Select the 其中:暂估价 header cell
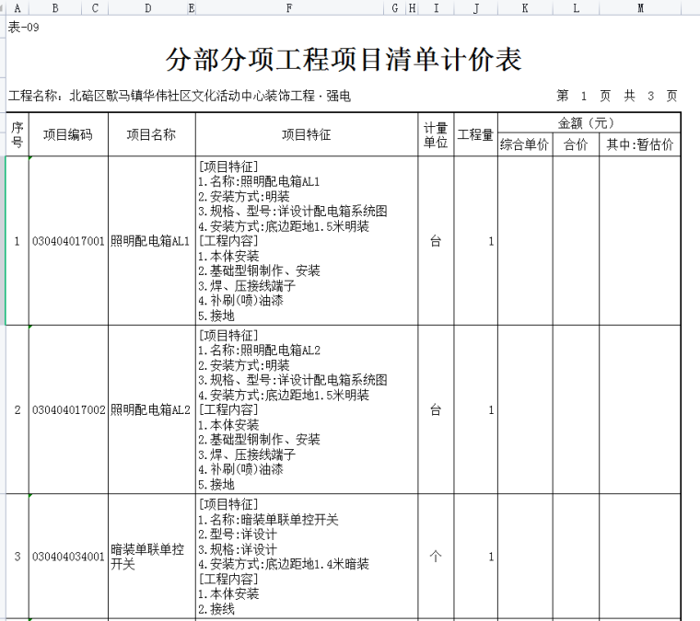700x621 pixels. tap(639, 144)
